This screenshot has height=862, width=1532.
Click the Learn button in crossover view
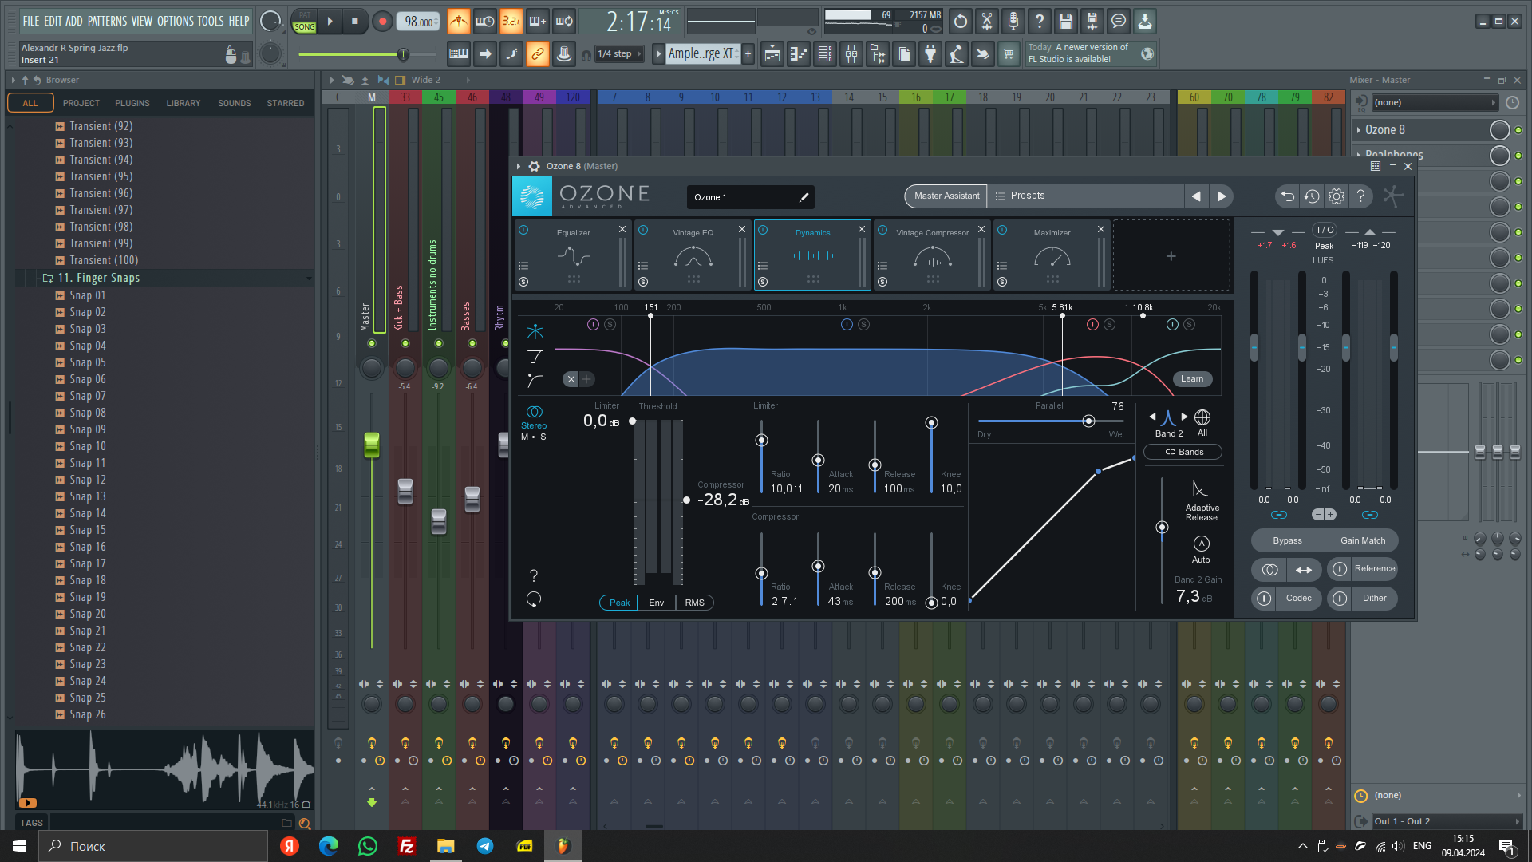pyautogui.click(x=1192, y=379)
